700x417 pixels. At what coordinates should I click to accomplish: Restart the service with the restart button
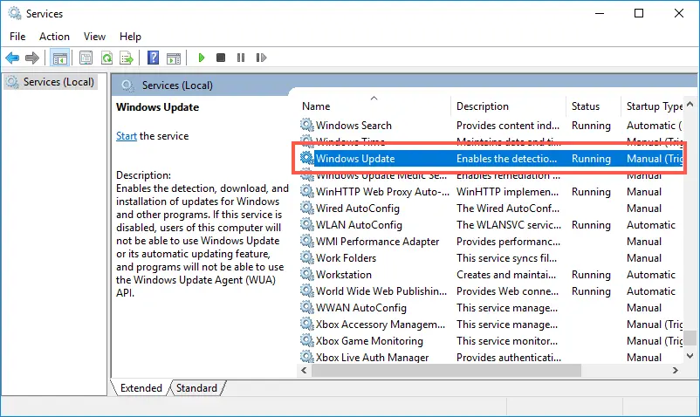(261, 58)
